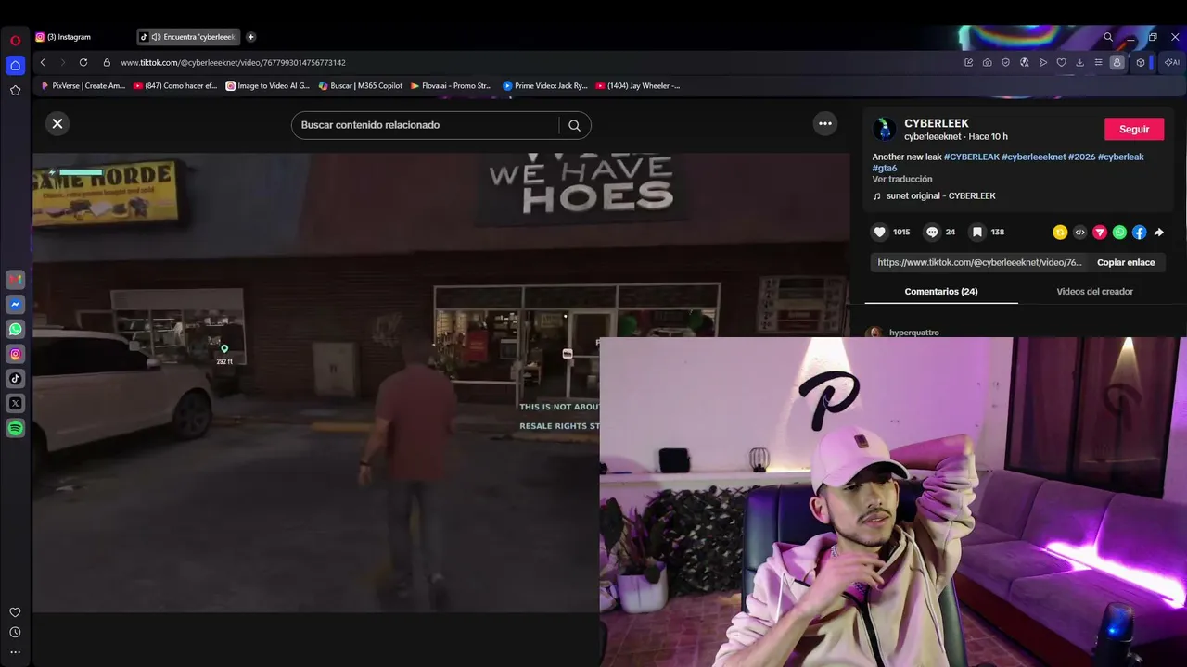
Task: Open WhatsApp in the Opera sidebar
Action: click(x=15, y=329)
